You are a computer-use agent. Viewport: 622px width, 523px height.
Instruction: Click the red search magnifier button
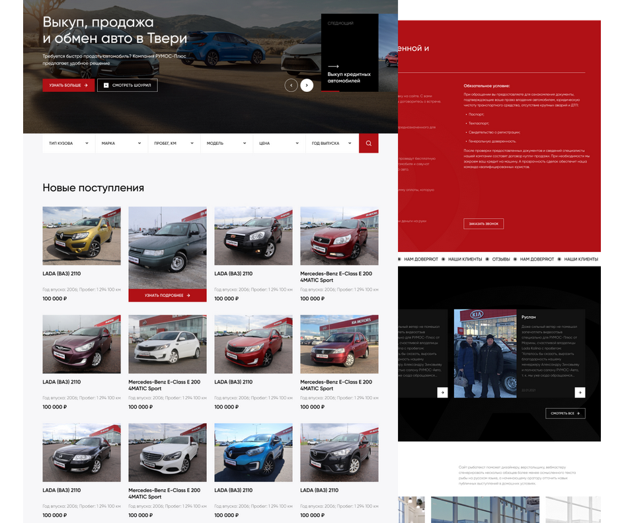tap(369, 143)
